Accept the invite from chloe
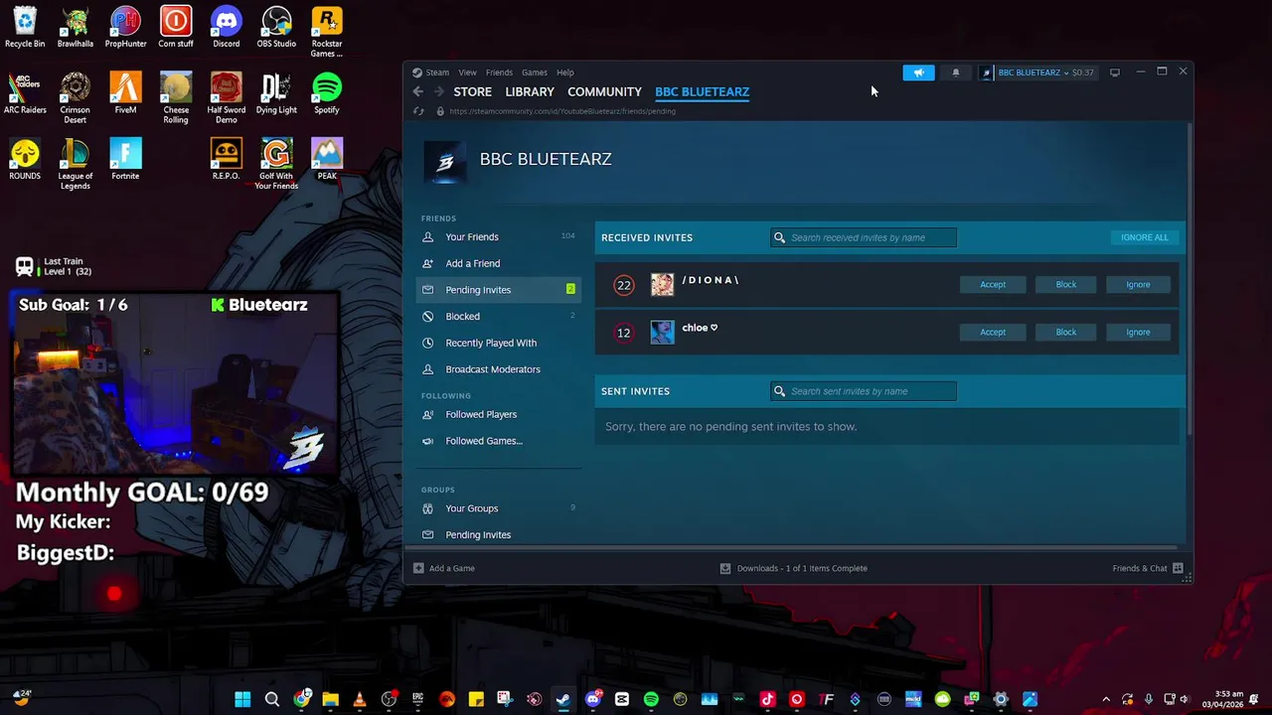This screenshot has width=1272, height=715. point(993,332)
